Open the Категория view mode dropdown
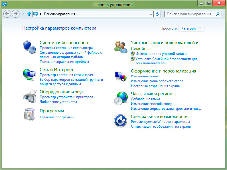Image resolution: width=227 pixels, height=170 pixels. tap(191, 28)
